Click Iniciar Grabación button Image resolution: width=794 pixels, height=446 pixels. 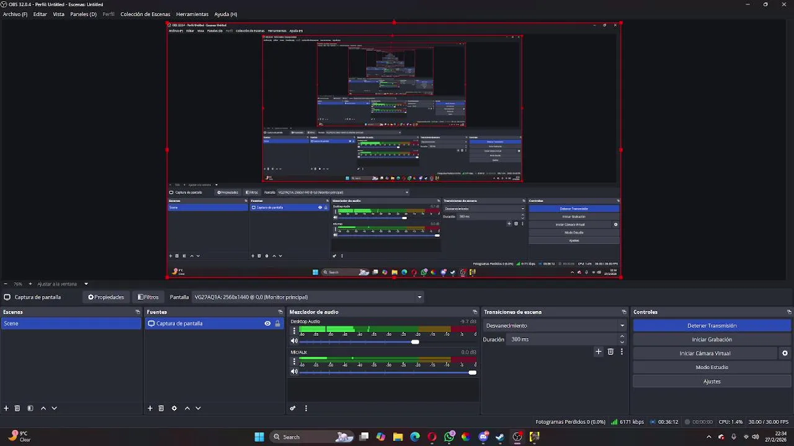(x=711, y=339)
